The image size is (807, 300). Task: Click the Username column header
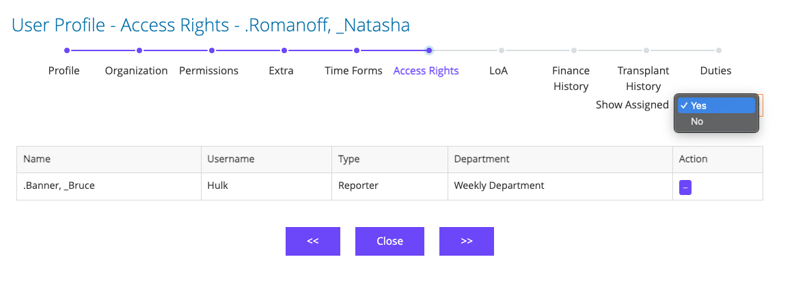[x=266, y=160]
